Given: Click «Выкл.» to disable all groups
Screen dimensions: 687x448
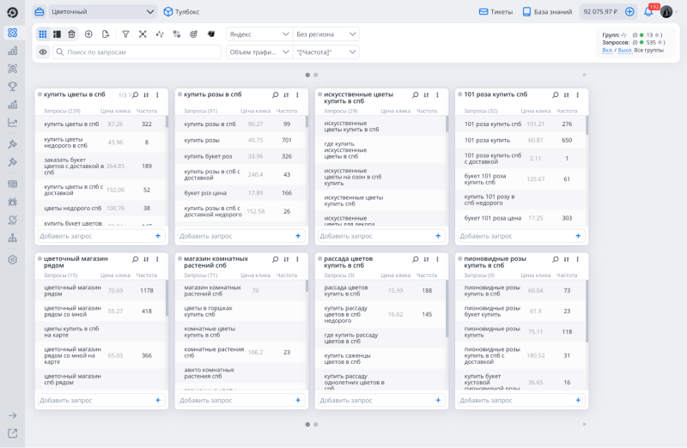Looking at the screenshot, I should (x=625, y=51).
